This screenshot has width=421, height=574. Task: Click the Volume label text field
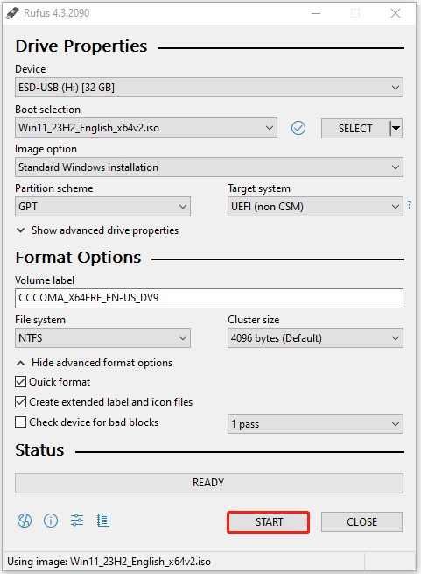(x=209, y=298)
